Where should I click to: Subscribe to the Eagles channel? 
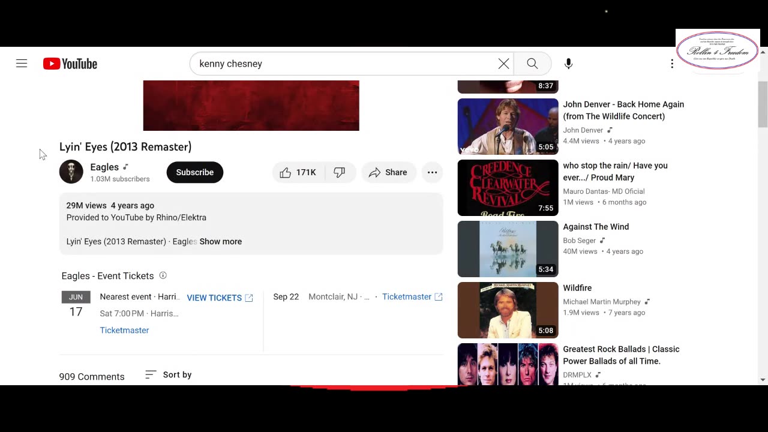tap(194, 172)
